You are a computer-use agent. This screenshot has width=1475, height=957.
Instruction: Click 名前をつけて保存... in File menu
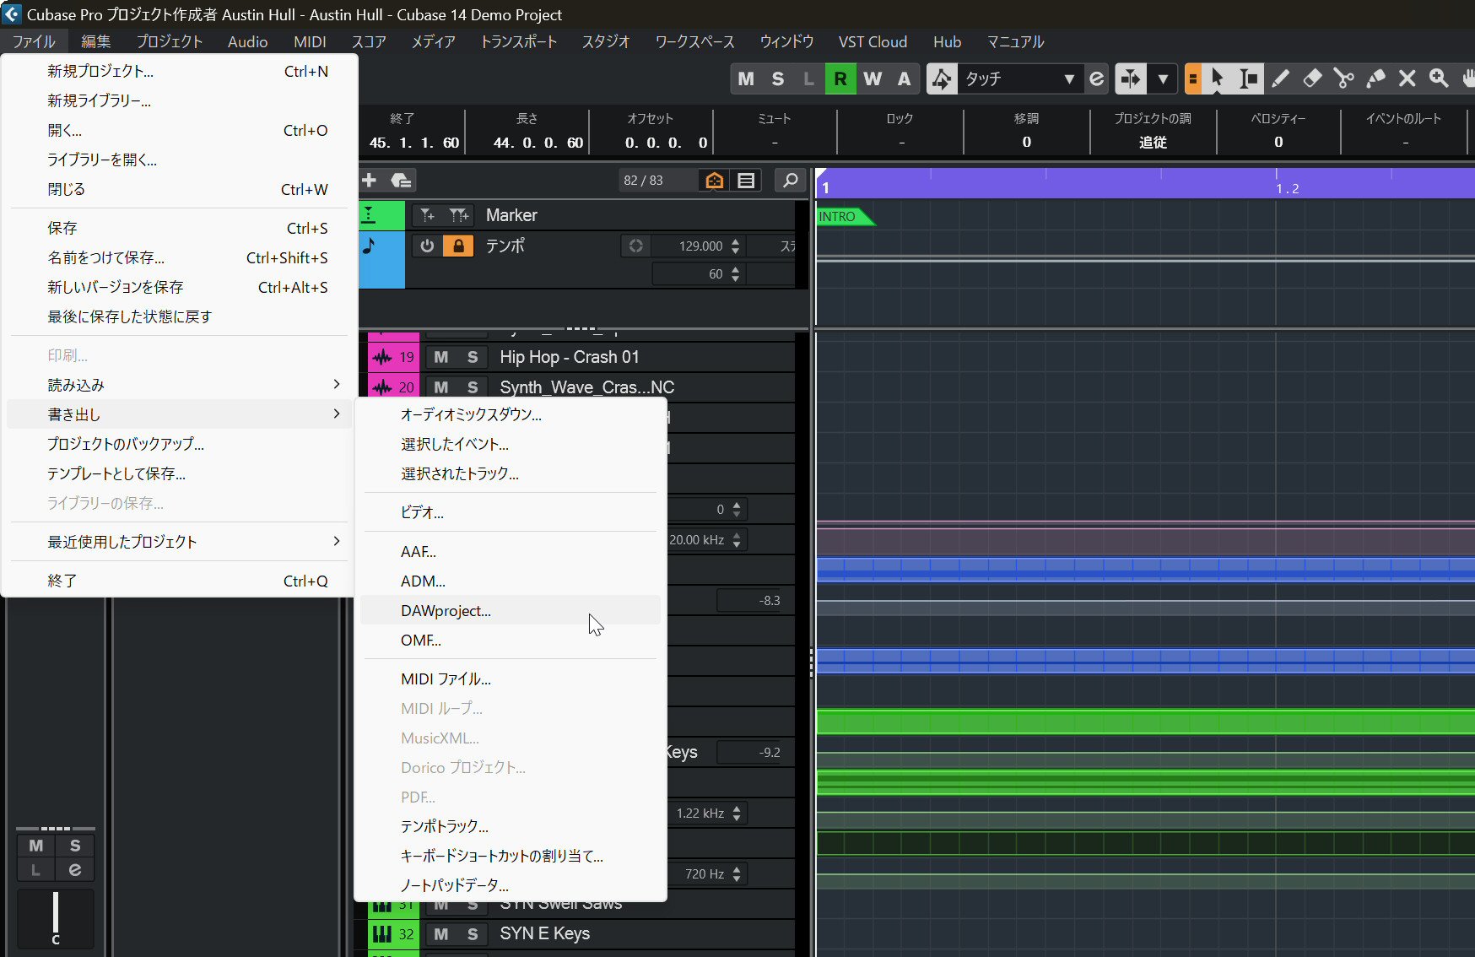[179, 258]
